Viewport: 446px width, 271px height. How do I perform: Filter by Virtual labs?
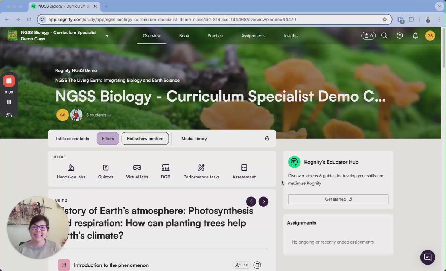[x=137, y=172]
